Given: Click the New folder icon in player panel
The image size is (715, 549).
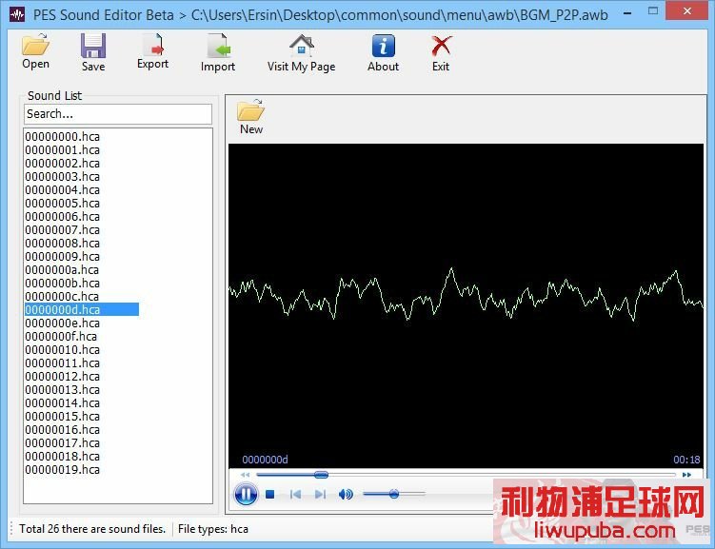Looking at the screenshot, I should (x=250, y=110).
